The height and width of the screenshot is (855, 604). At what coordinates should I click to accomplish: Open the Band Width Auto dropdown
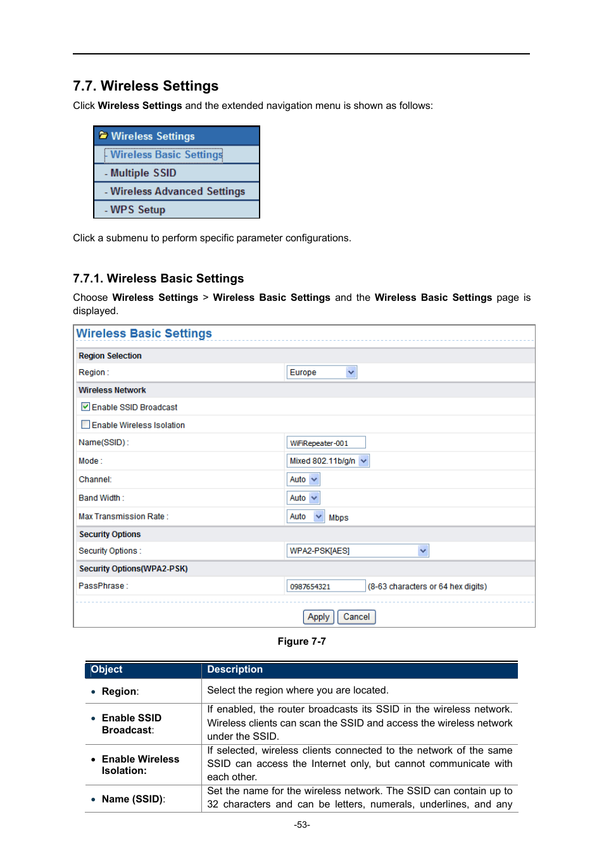[x=303, y=498]
